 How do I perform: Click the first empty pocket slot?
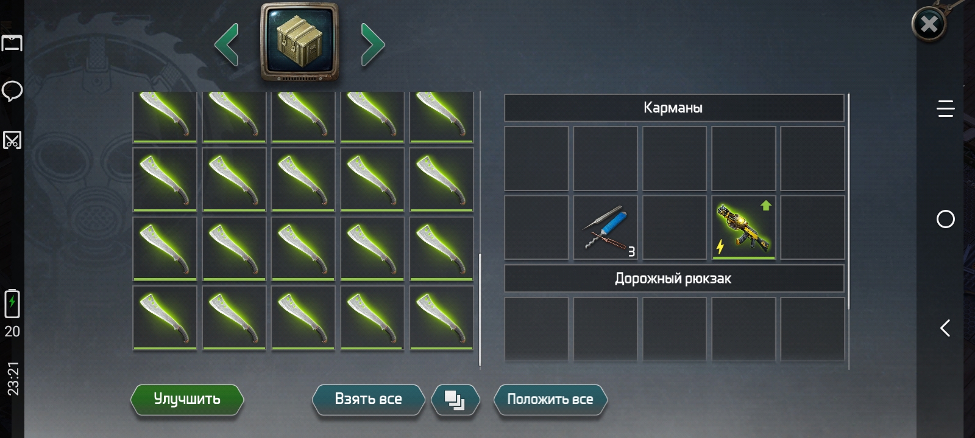[536, 158]
